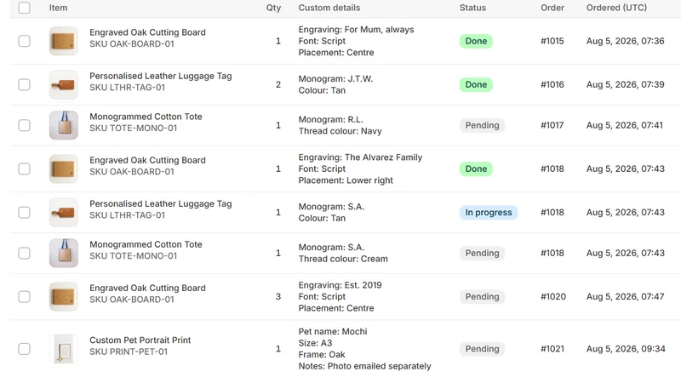The image size is (681, 383).
Task: Click the Personalised Leather Luggage Tag title in order #1016
Action: point(161,76)
